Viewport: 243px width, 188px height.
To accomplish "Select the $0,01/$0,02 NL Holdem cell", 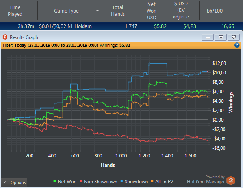I will click(65, 26).
